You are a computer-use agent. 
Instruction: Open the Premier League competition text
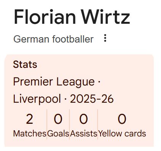click(54, 82)
